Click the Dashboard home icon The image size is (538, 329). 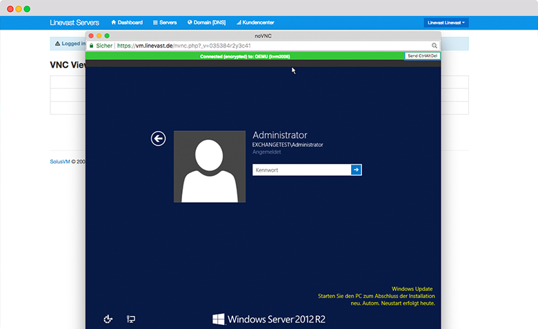pos(114,22)
